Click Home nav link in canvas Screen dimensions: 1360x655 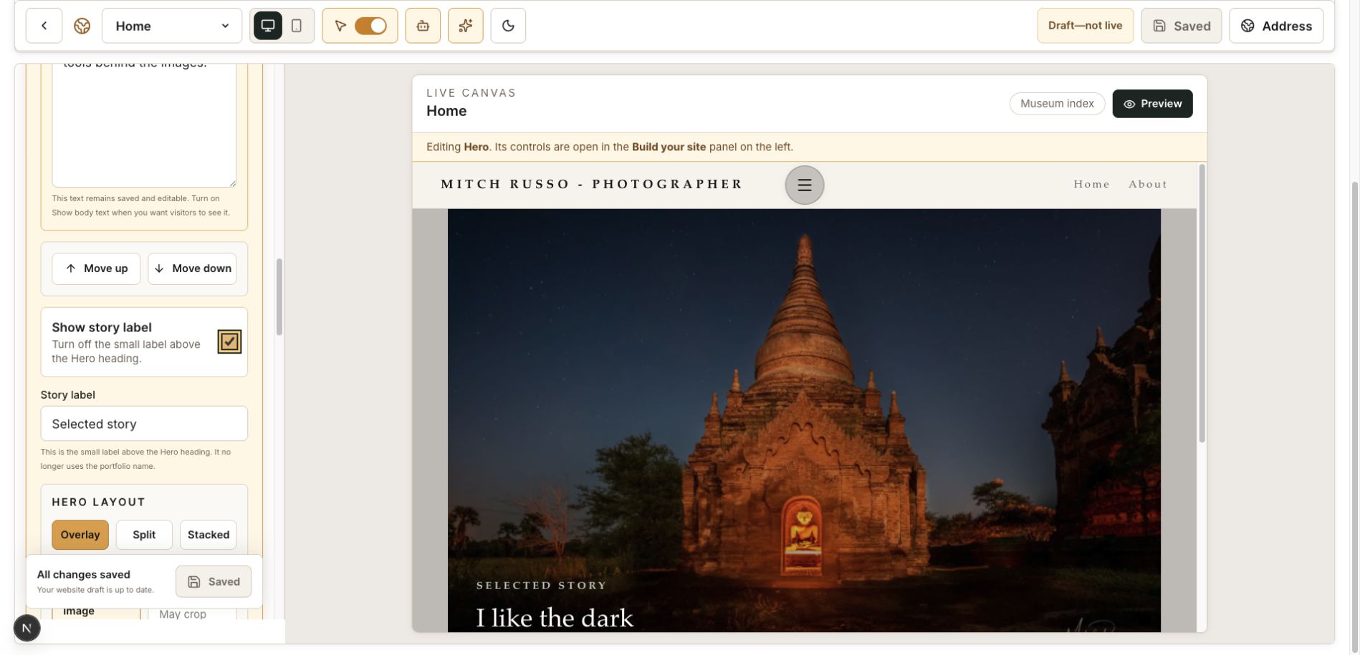1091,185
